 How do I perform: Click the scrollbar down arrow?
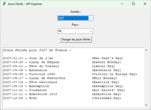tap(146, 105)
